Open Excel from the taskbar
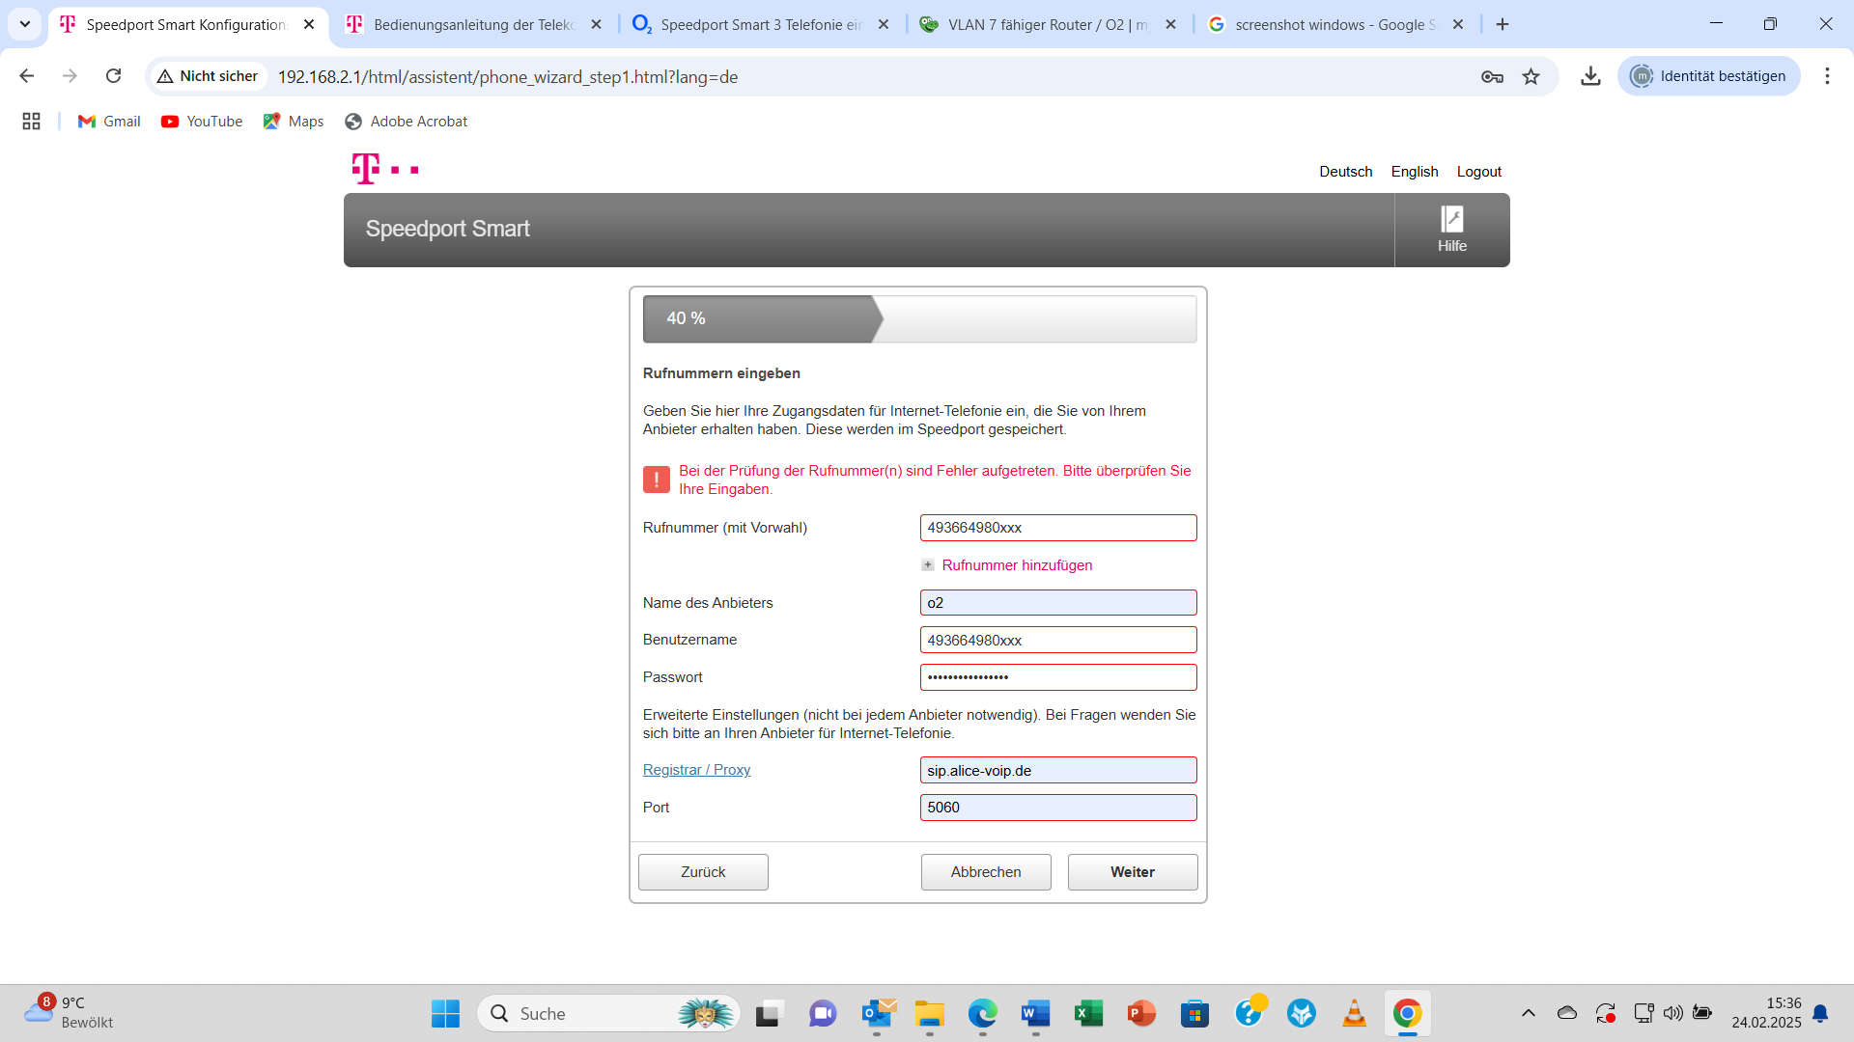 1088,1013
